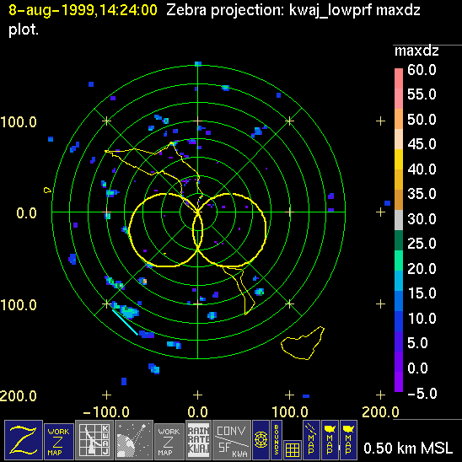Viewport: 462px width, 462px height.
Task: Select the RAIN RATE KWAJ icon
Action: click(x=198, y=440)
